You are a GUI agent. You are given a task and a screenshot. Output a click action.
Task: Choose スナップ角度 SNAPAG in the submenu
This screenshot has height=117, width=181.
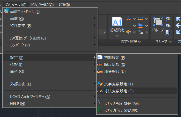point(137,103)
